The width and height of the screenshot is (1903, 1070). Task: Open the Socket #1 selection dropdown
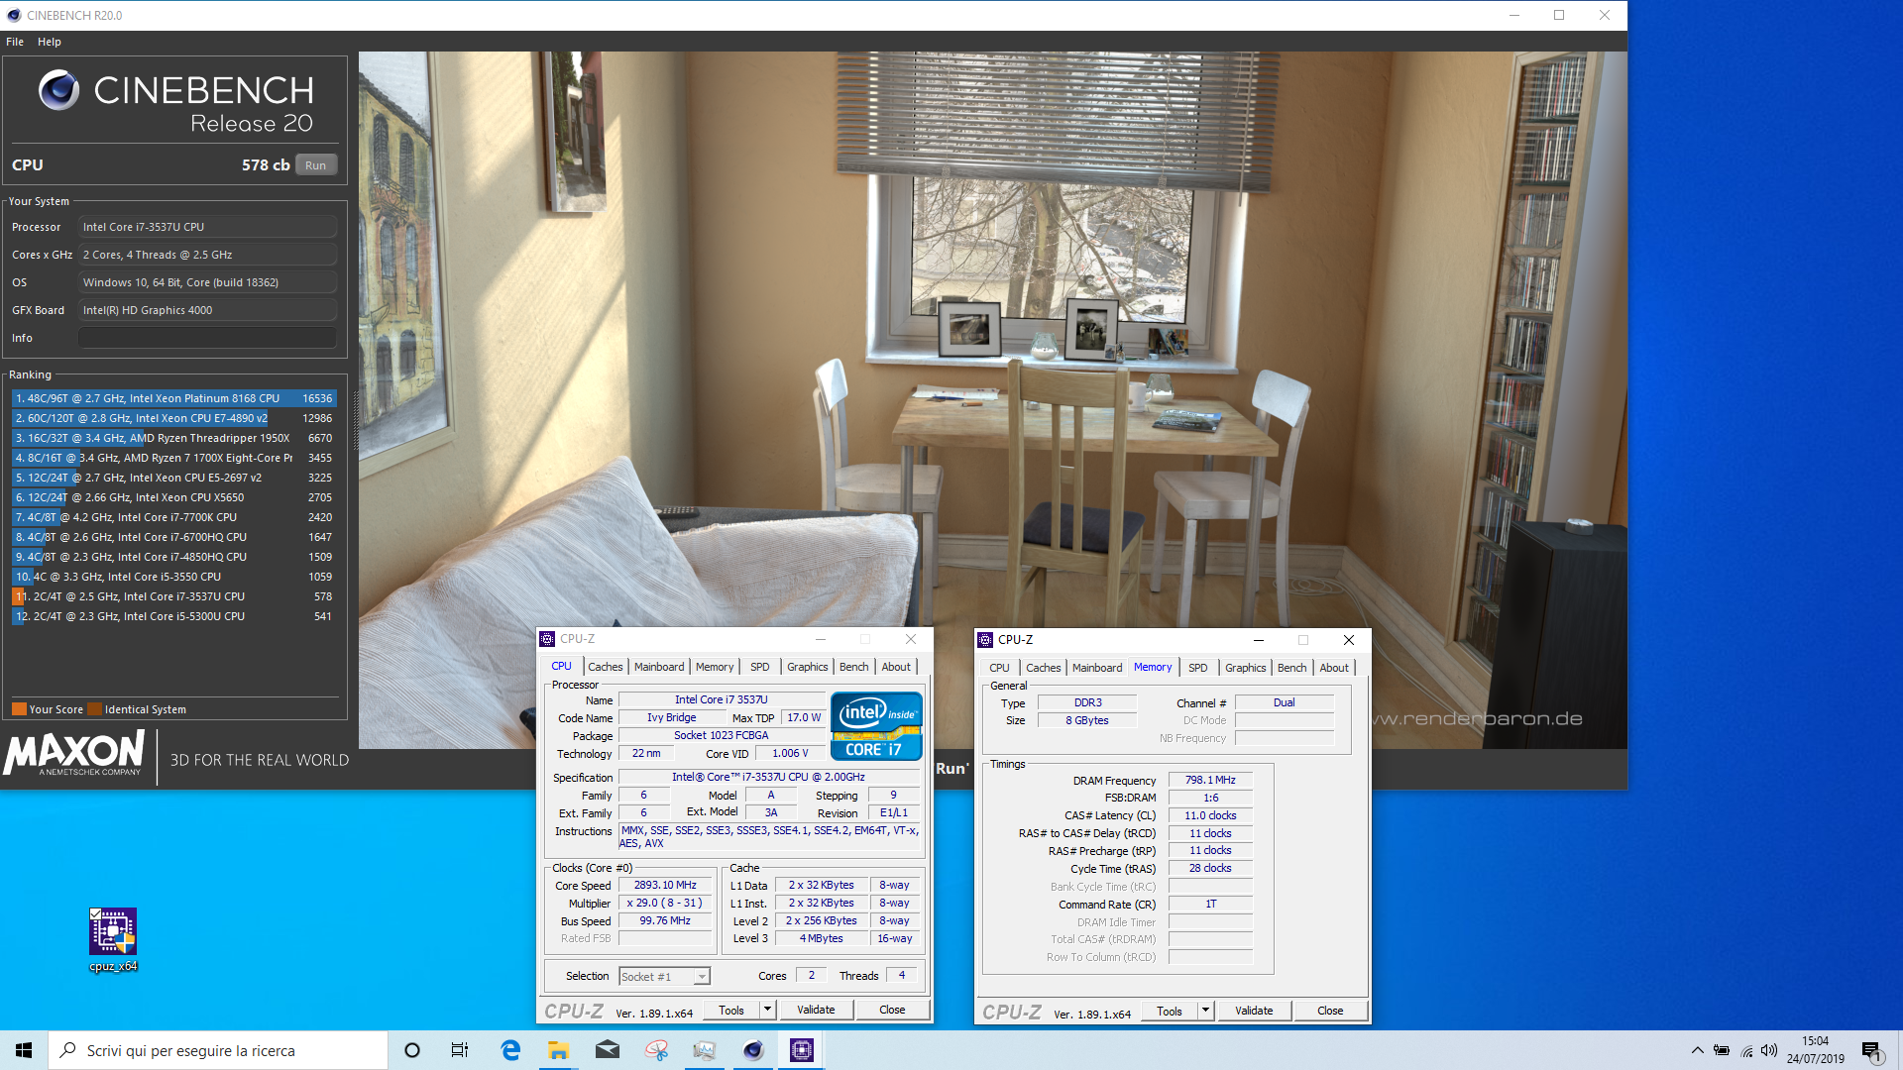[664, 977]
